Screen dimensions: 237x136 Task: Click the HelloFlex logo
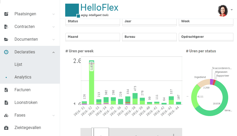pyautogui.click(x=92, y=10)
